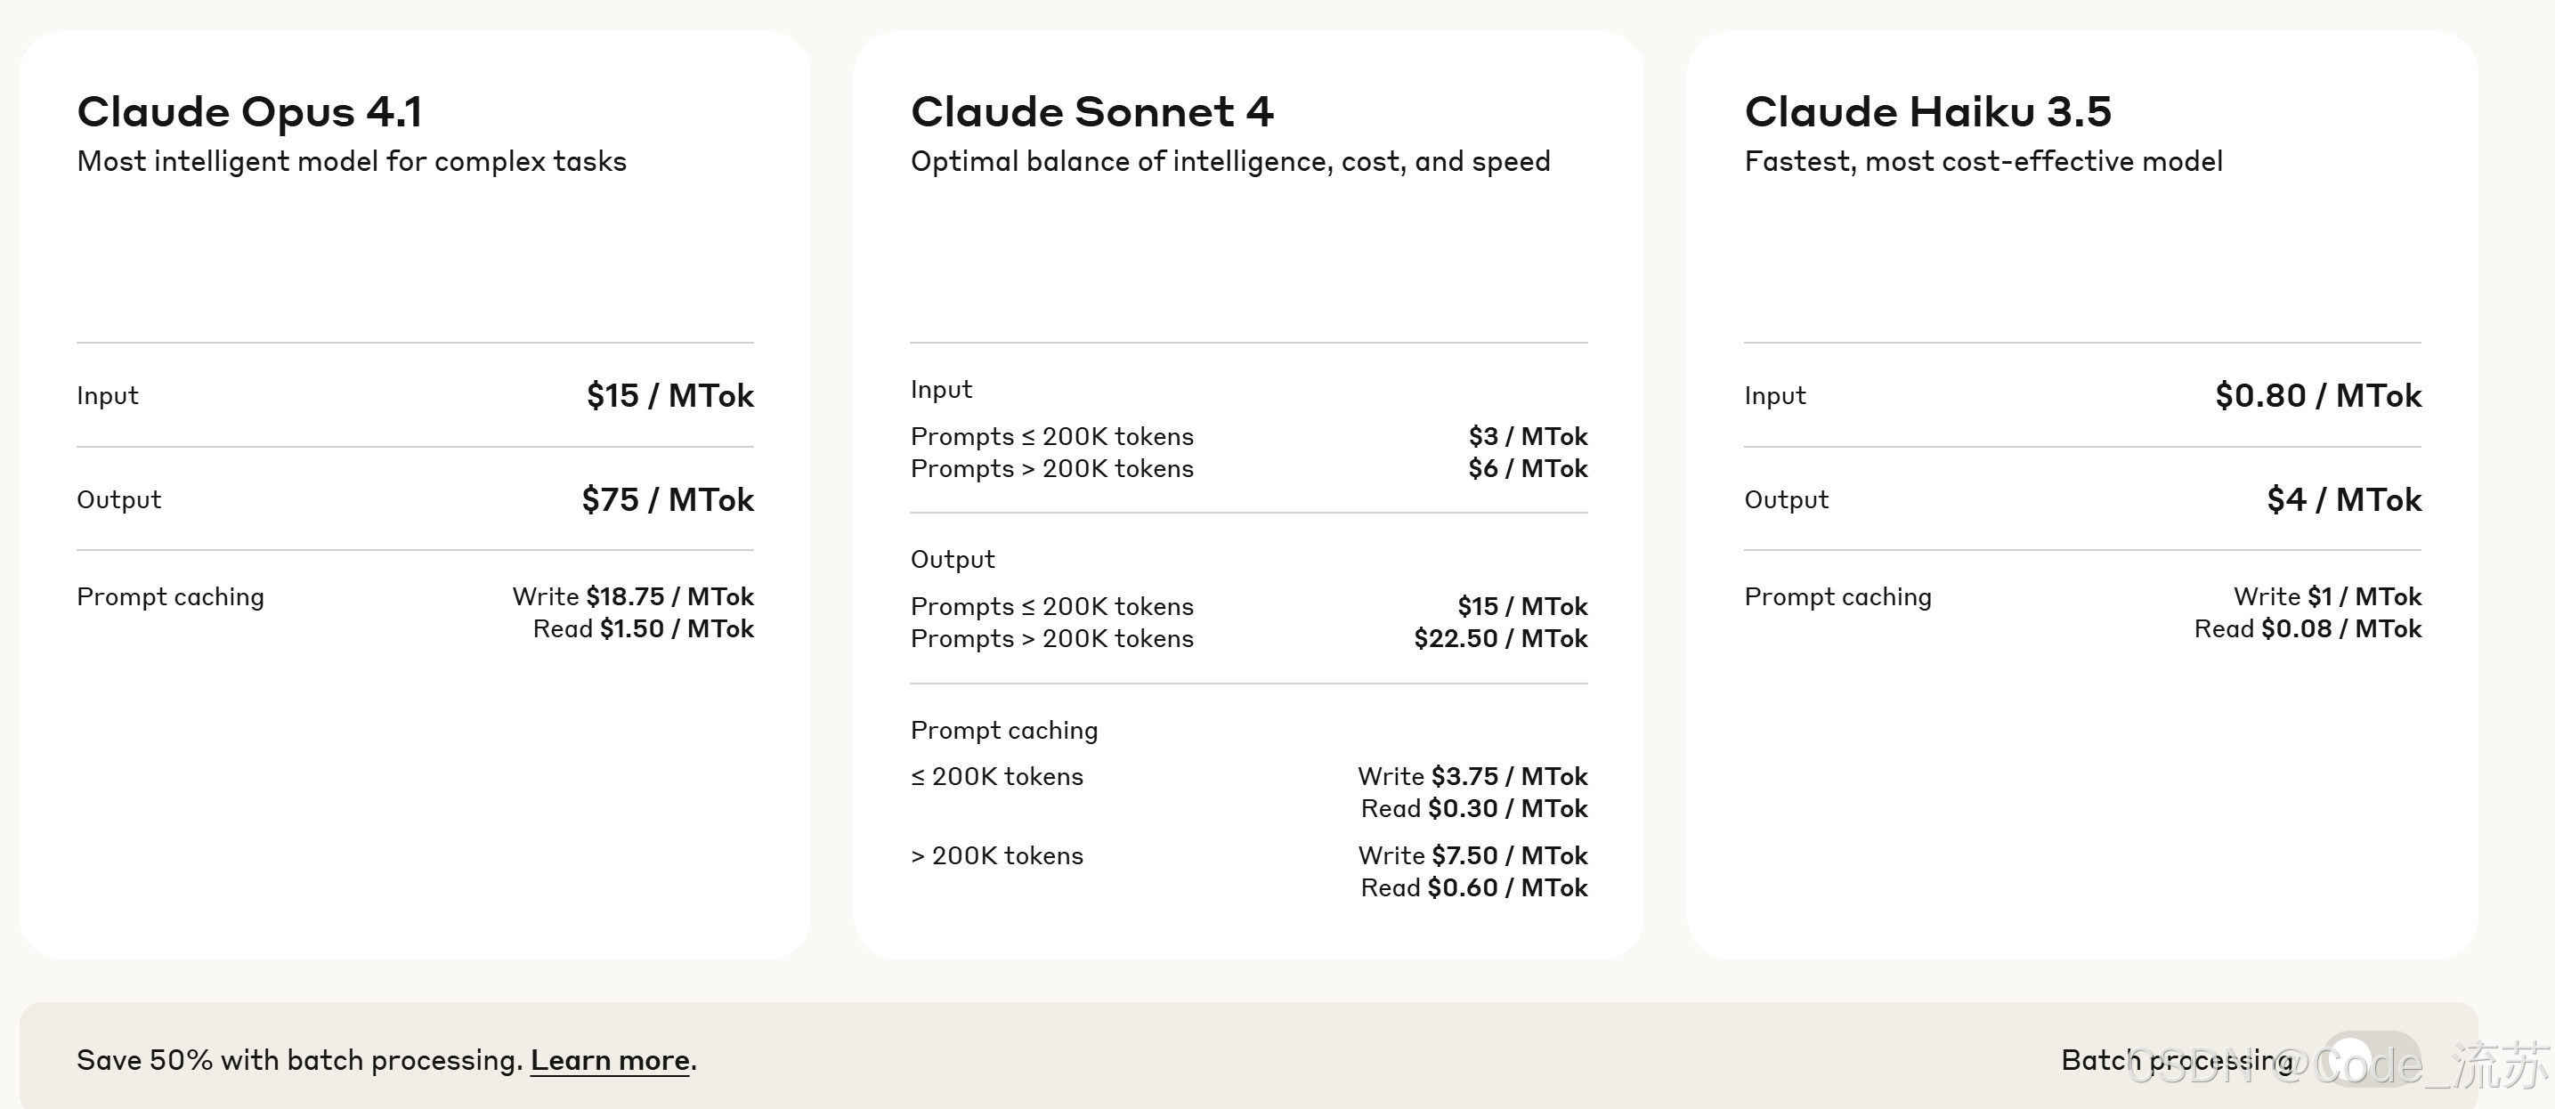Click the $3 / MTok Sonnet input price
Viewport: 2555px width, 1109px height.
1529,436
